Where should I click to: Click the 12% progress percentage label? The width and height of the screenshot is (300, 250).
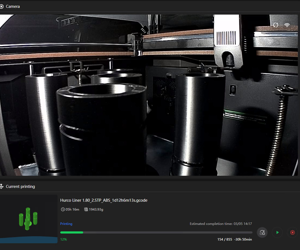click(63, 239)
